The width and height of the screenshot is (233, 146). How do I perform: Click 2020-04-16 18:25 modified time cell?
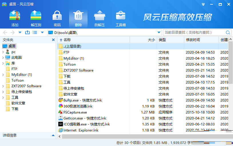coord(200,58)
